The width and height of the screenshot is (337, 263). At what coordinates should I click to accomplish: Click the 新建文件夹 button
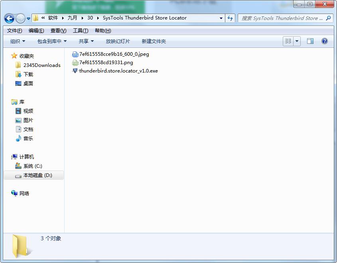coord(154,41)
